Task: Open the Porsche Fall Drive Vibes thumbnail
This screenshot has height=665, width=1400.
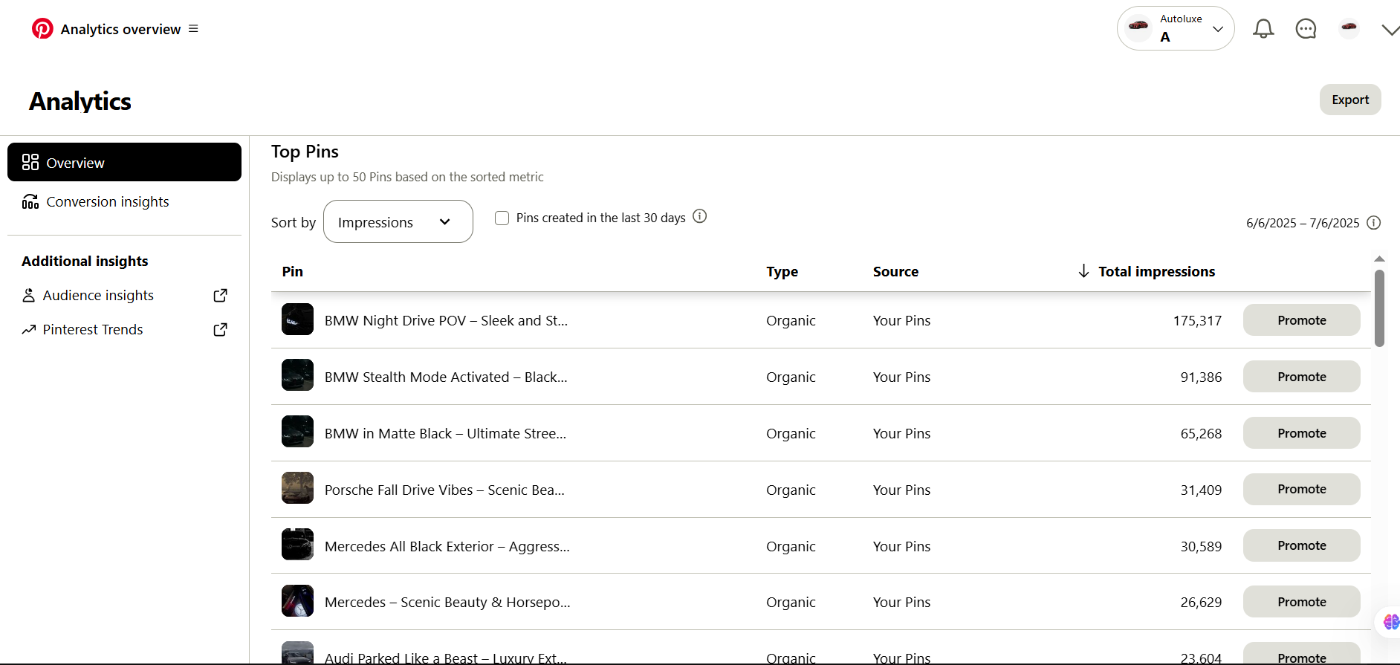Action: pyautogui.click(x=297, y=487)
